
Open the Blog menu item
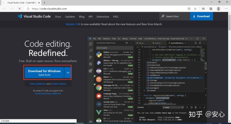(x=81, y=17)
